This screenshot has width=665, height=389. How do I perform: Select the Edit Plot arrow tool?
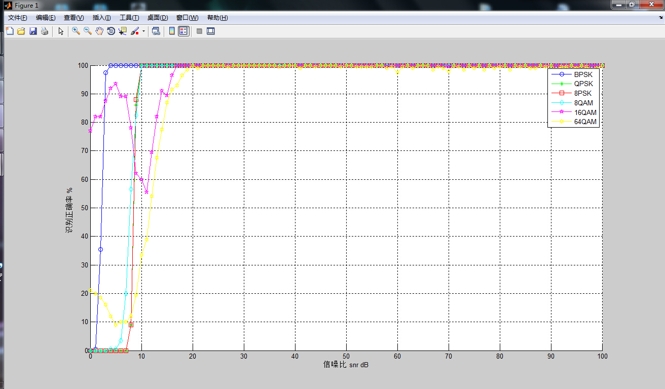[x=61, y=31]
